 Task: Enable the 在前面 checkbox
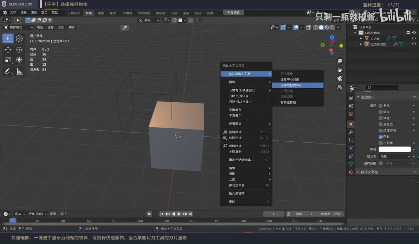(x=381, y=143)
